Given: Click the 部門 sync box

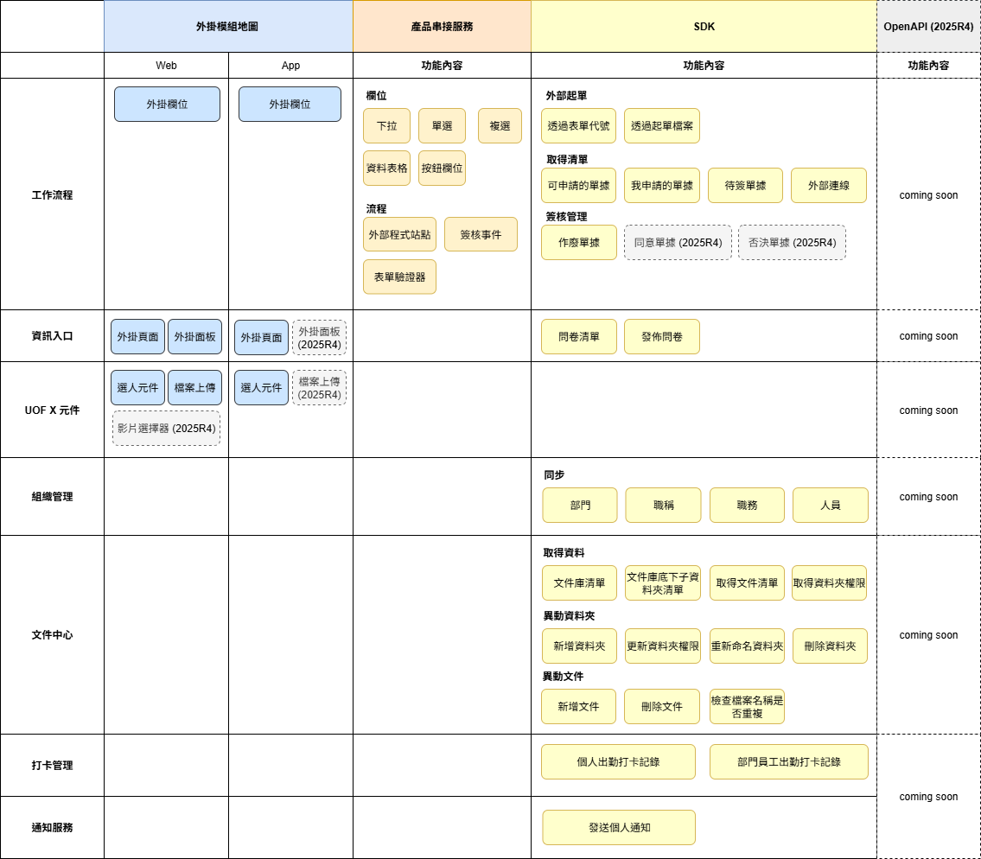Looking at the screenshot, I should click(580, 505).
